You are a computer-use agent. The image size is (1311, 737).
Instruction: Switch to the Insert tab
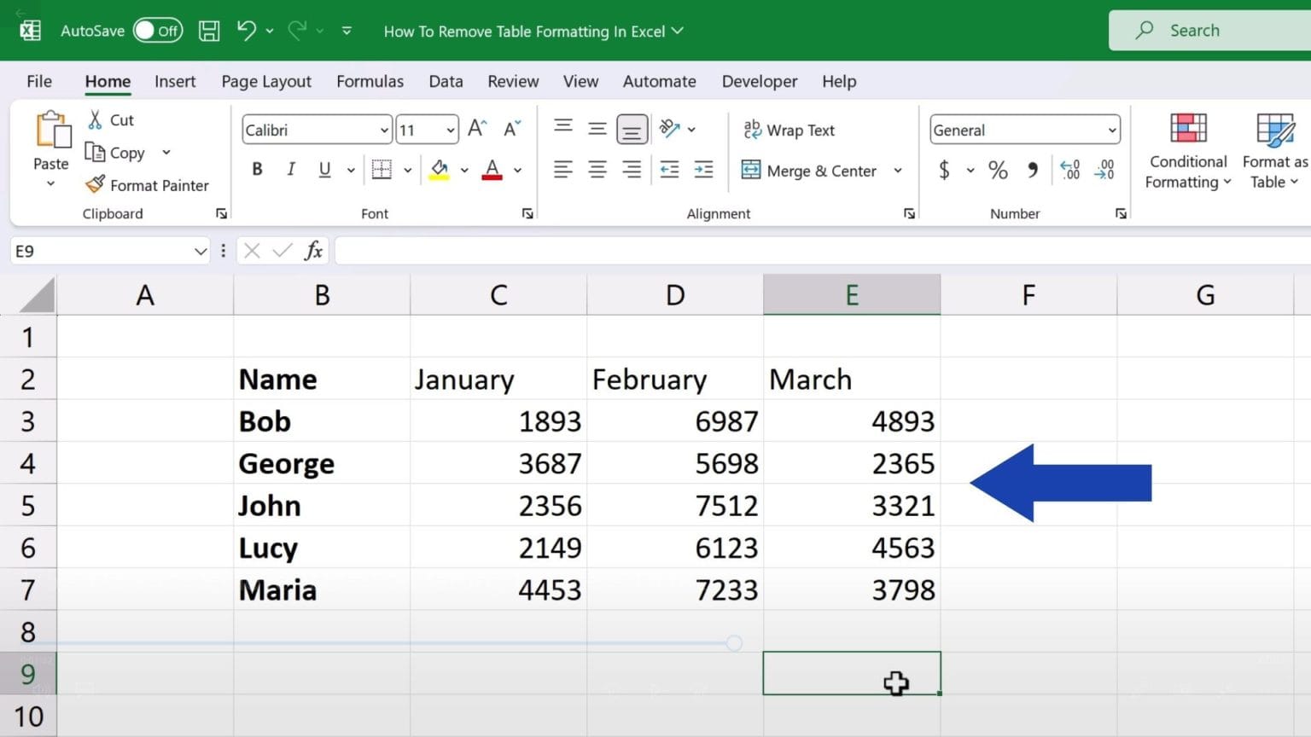(175, 82)
